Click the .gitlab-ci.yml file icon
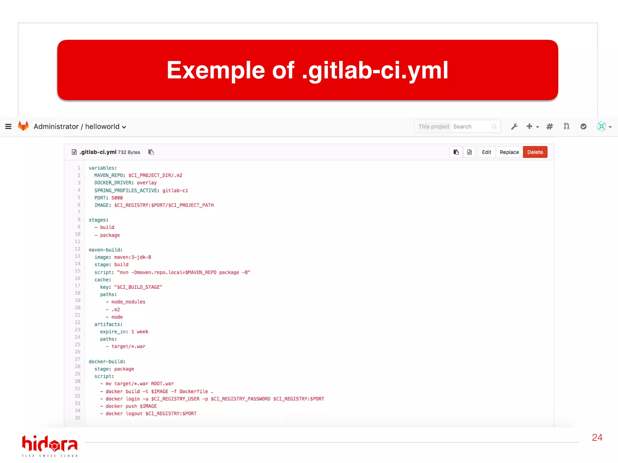The image size is (618, 463). click(x=74, y=152)
